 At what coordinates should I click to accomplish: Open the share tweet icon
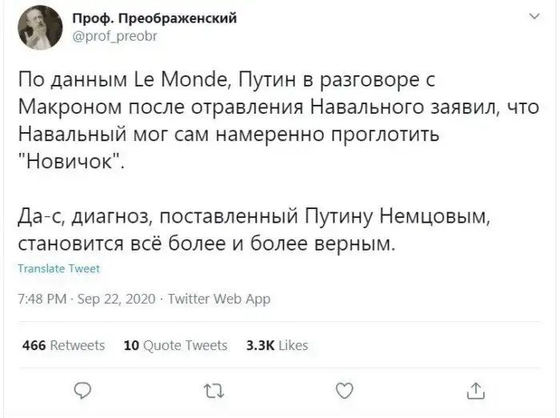pos(474,391)
